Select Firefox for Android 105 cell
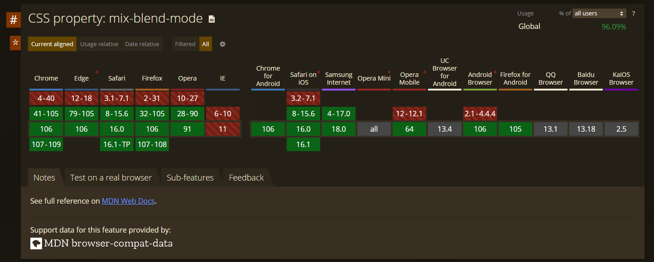Image resolution: width=654 pixels, height=262 pixels. (515, 129)
